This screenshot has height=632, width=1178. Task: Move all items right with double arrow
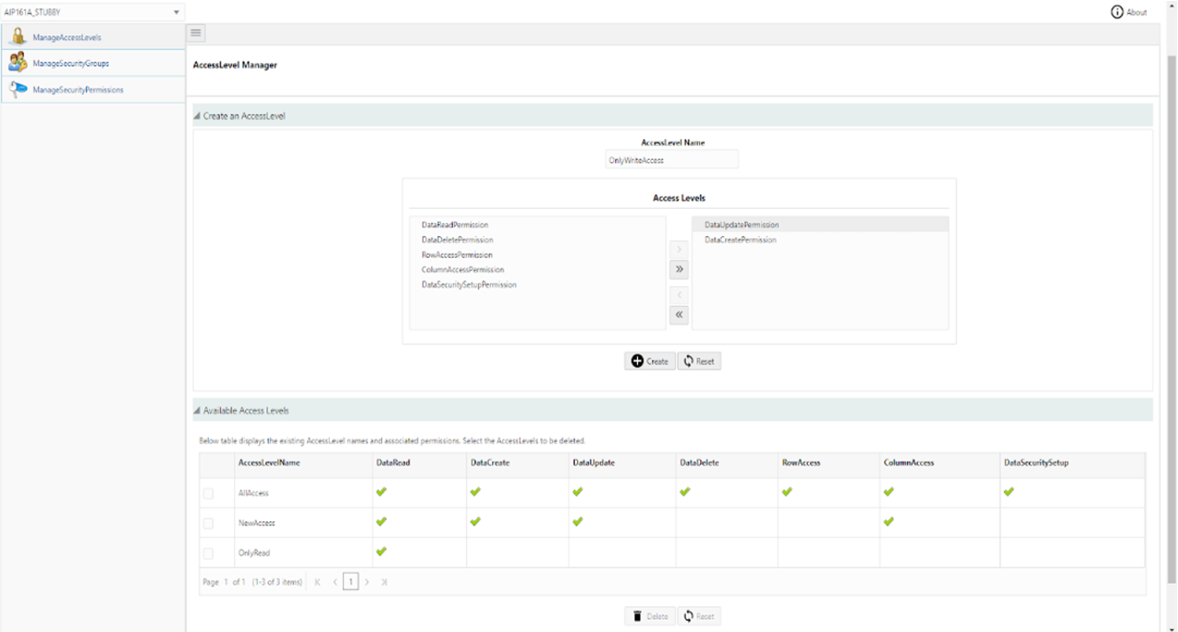tap(679, 269)
